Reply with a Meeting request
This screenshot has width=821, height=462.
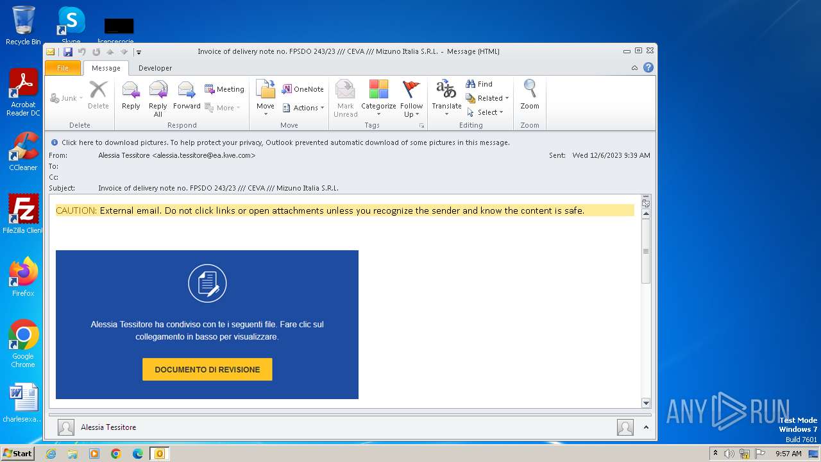click(224, 89)
